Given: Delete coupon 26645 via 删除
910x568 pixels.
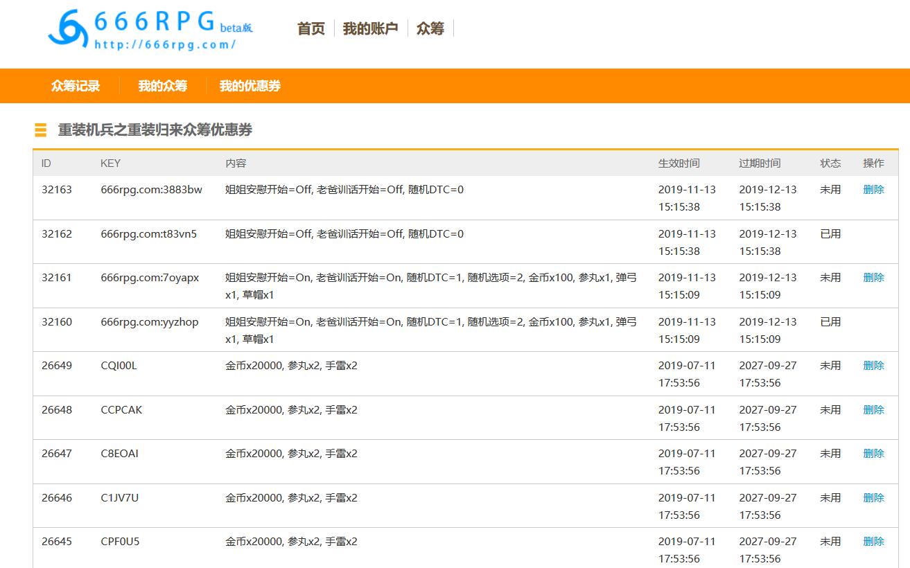Looking at the screenshot, I should click(x=873, y=541).
